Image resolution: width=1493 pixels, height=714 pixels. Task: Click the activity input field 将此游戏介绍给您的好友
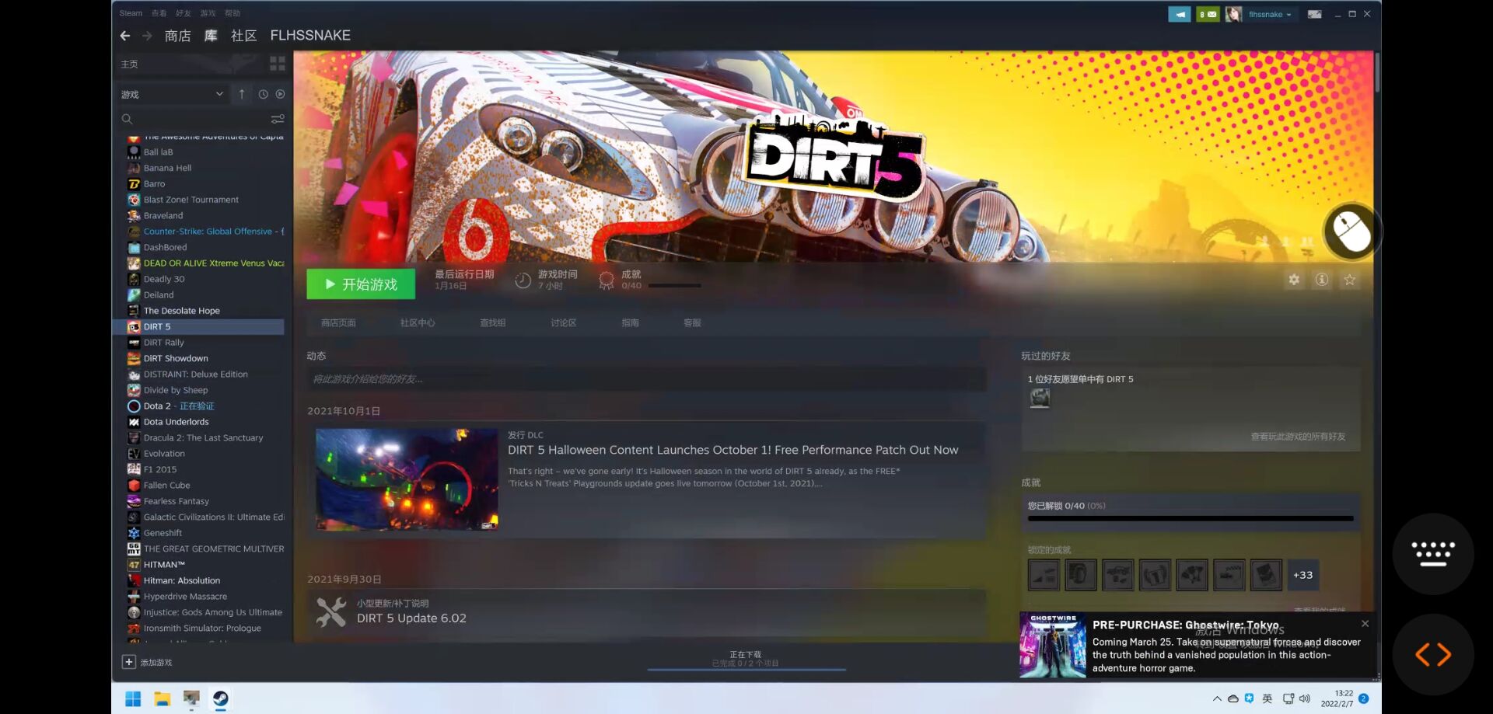pyautogui.click(x=646, y=379)
